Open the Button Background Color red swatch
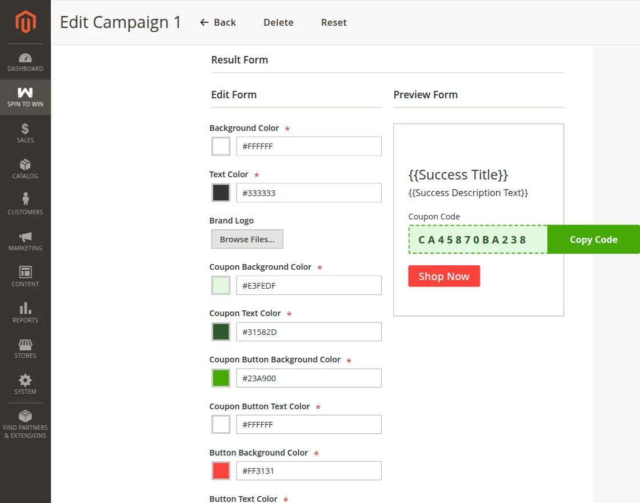This screenshot has width=640, height=503. [x=221, y=471]
